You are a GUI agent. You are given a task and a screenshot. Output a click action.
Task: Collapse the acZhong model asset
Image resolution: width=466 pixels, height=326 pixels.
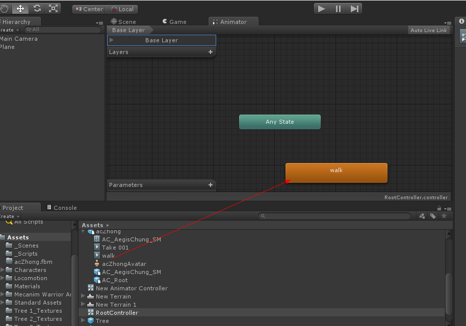pos(83,231)
